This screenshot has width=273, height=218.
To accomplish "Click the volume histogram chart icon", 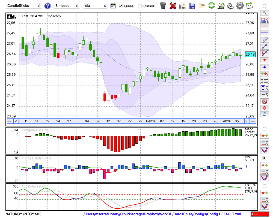I will point(265,19).
